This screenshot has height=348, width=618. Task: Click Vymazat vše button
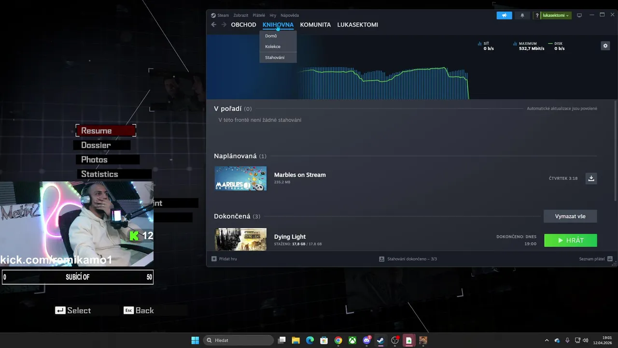click(570, 216)
